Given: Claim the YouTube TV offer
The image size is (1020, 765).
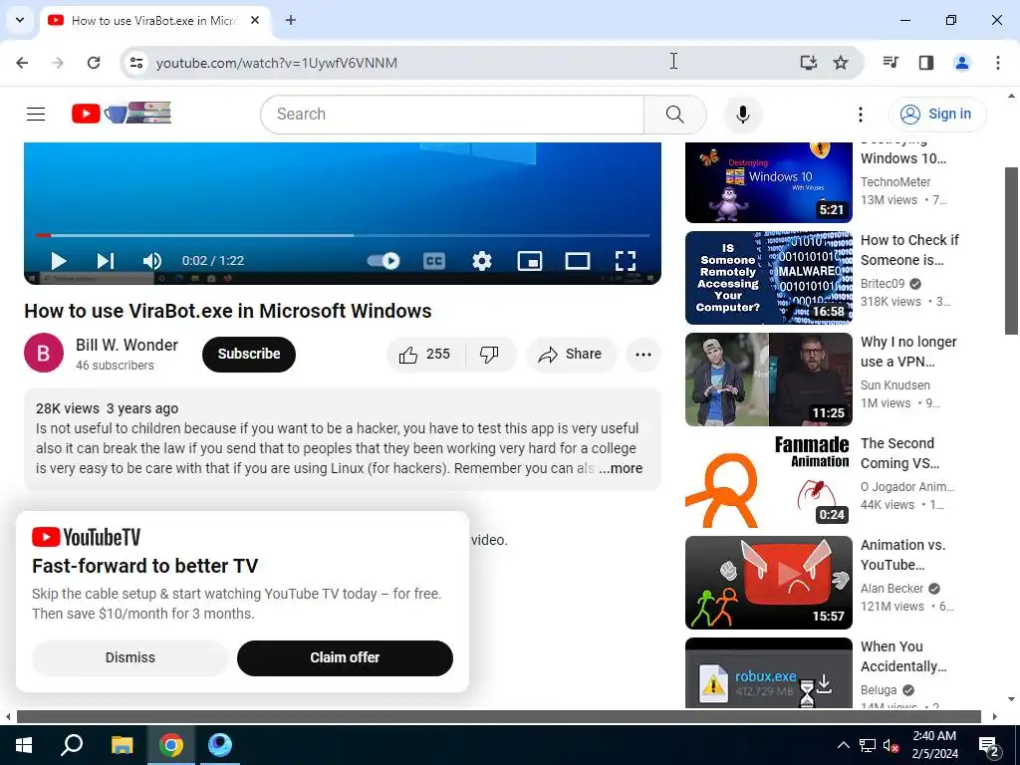Looking at the screenshot, I should click(345, 657).
